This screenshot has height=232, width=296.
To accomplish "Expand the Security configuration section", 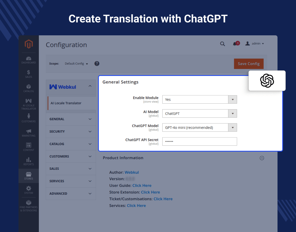I will (x=71, y=132).
